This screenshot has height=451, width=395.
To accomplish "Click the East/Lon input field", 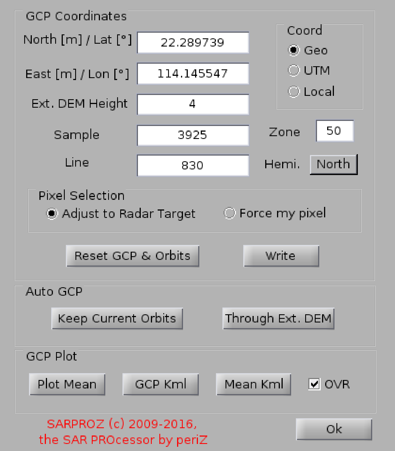I will click(193, 74).
